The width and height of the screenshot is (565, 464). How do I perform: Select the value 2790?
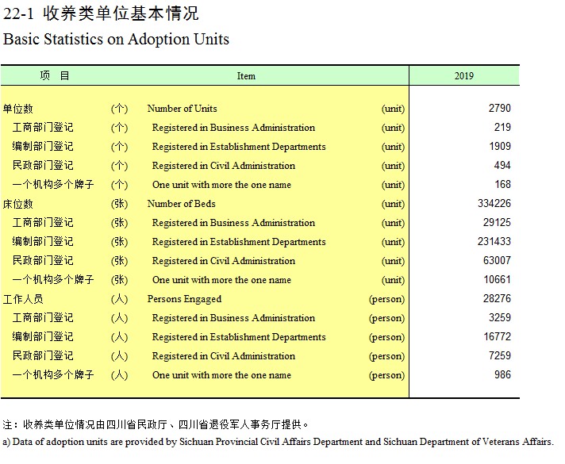(x=500, y=108)
